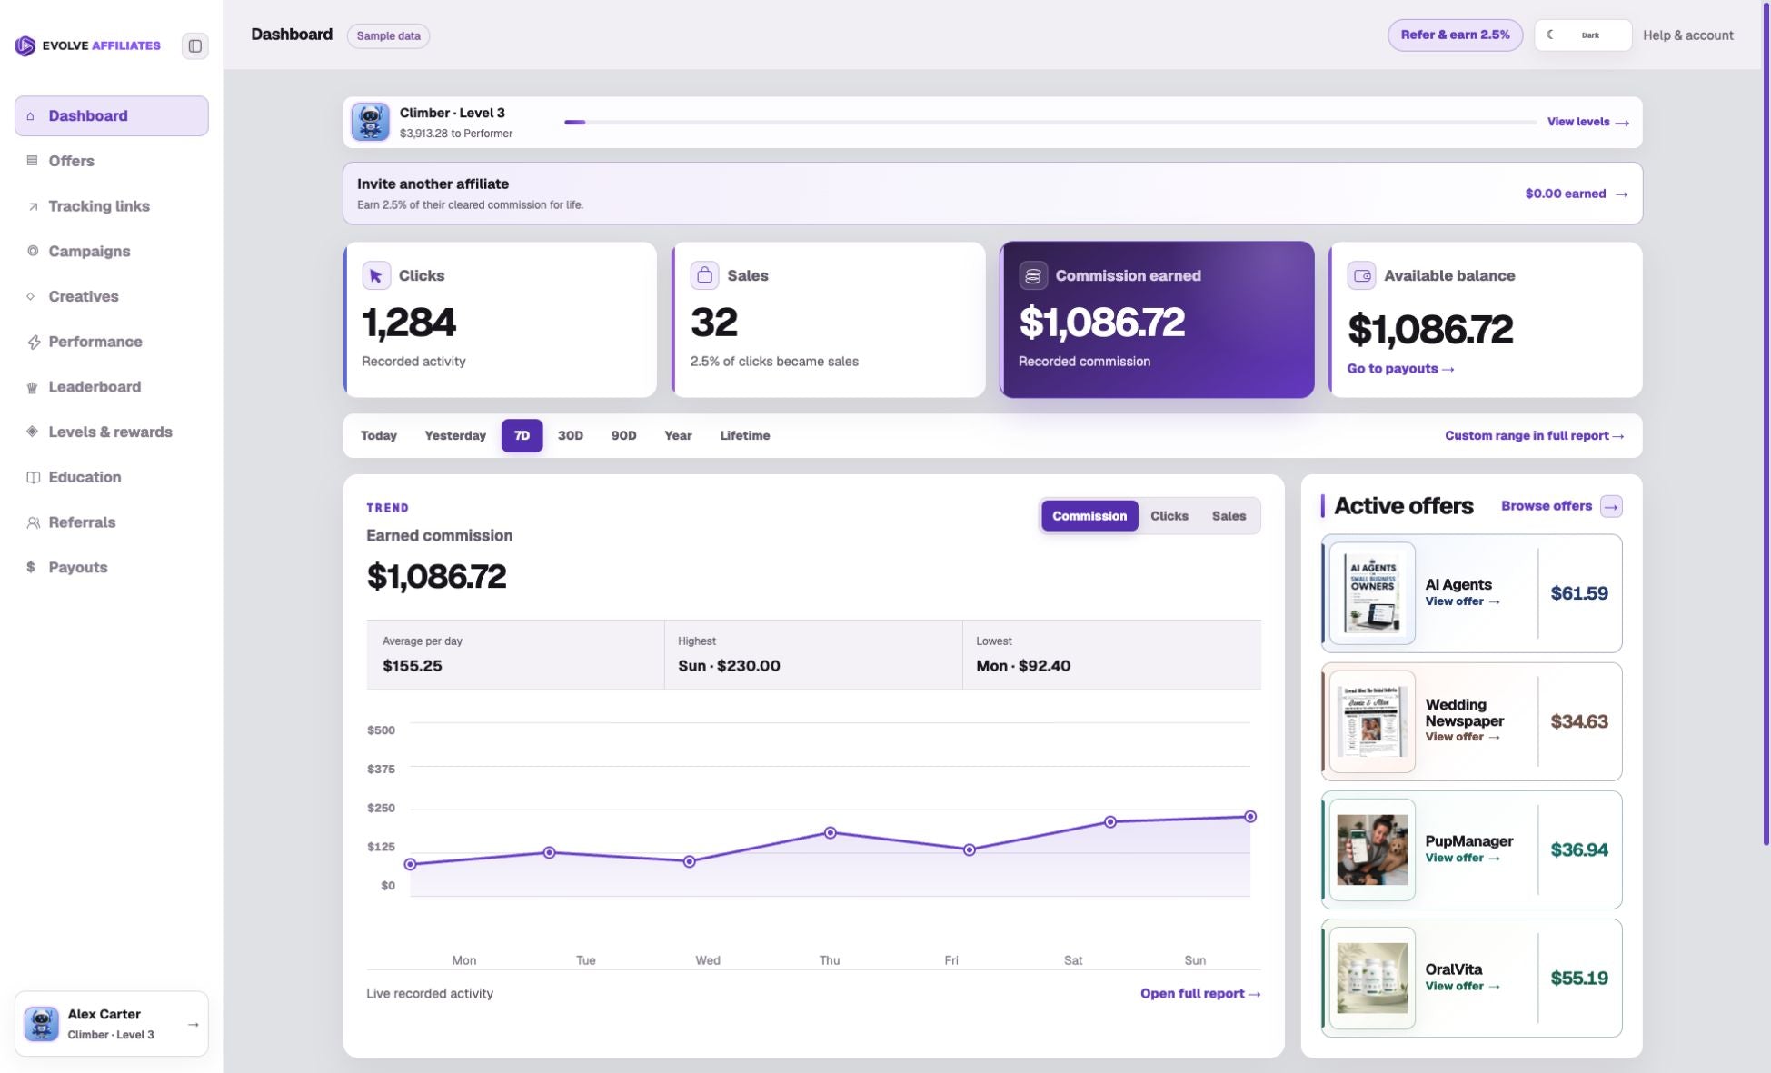
Task: Expand the $0.00 earned referral arrow
Action: [1621, 194]
